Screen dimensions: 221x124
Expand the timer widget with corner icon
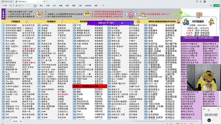point(204,109)
